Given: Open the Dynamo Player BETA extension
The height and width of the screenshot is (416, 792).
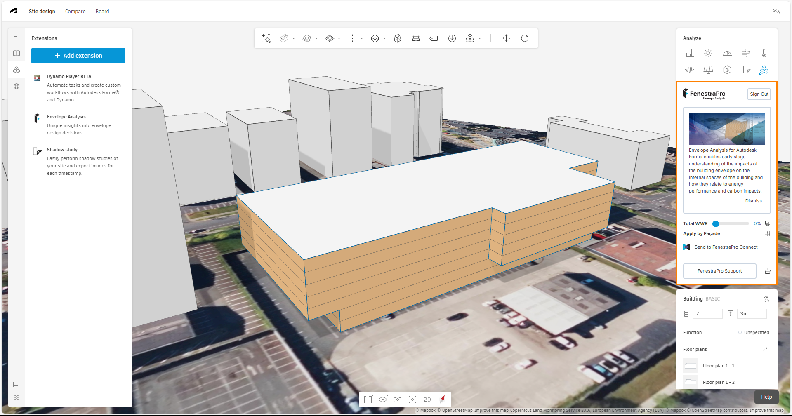Looking at the screenshot, I should (x=78, y=88).
